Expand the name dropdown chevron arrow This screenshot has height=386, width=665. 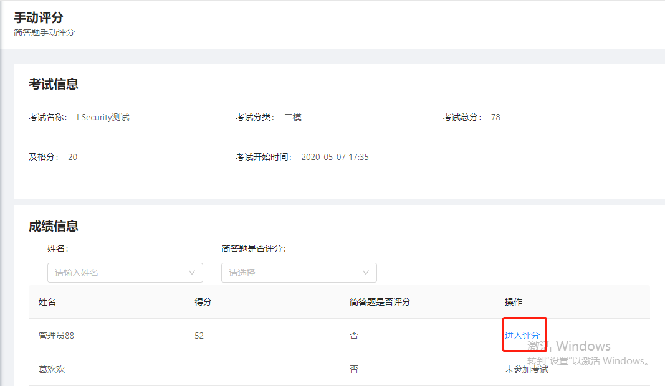click(192, 273)
